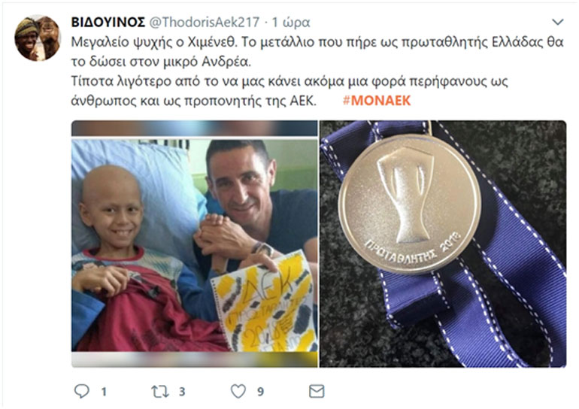Viewport: 579px width, 409px height.
Task: Click the reply count number 1
Action: (x=104, y=392)
